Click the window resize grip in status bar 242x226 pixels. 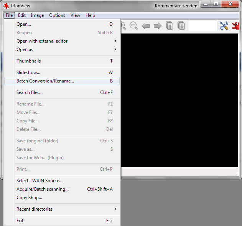coord(237,175)
